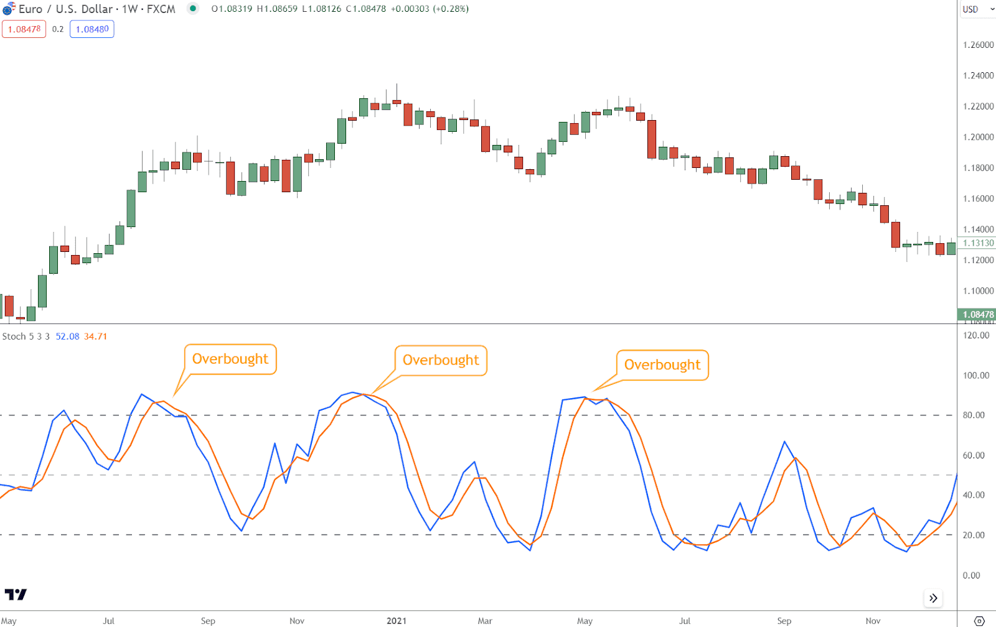Viewport: 996px width, 627px height.
Task: Click the green 1.13130 price label
Action: [977, 243]
